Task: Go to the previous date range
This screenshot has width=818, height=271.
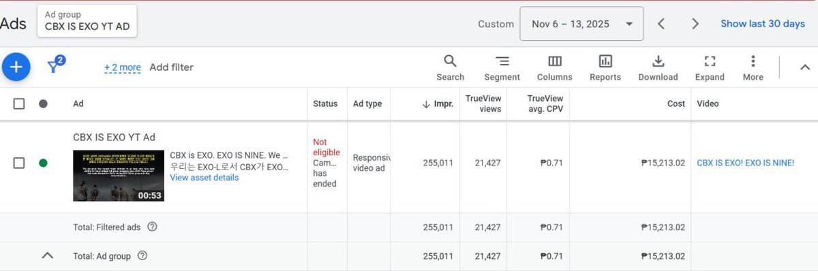Action: pos(661,24)
